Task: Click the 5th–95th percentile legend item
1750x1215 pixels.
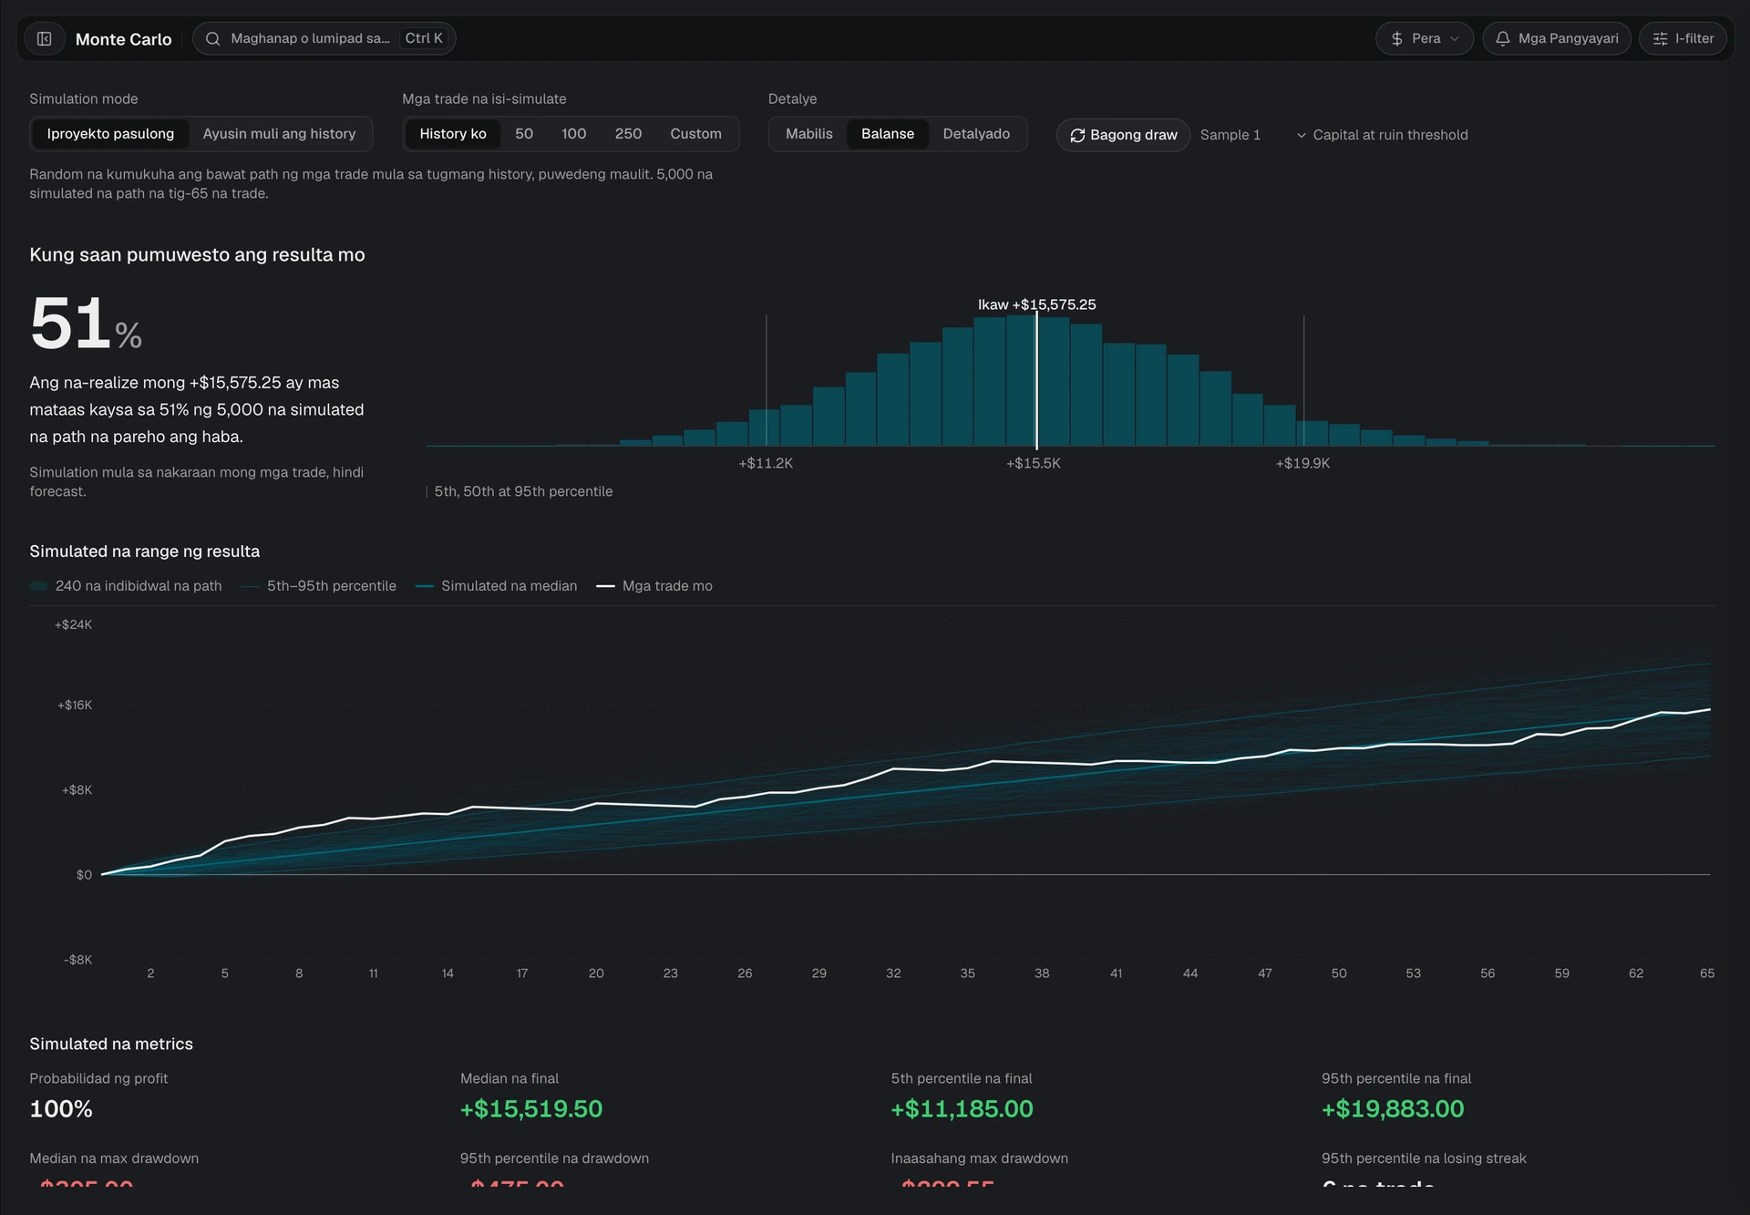Action: click(319, 586)
